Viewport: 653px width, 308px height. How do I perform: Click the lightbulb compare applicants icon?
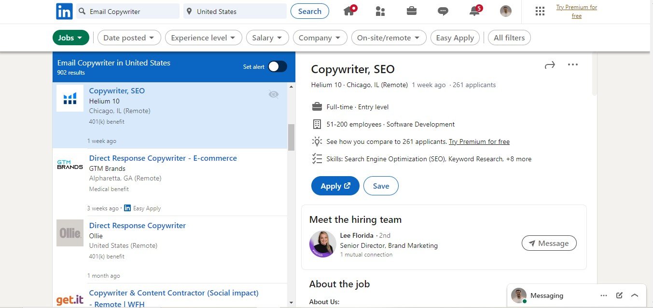317,141
